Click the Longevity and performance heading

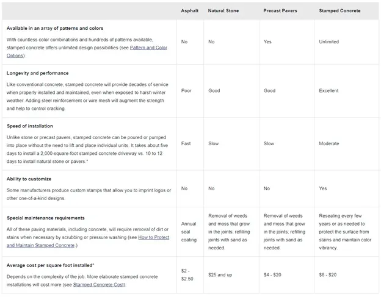tap(37, 73)
